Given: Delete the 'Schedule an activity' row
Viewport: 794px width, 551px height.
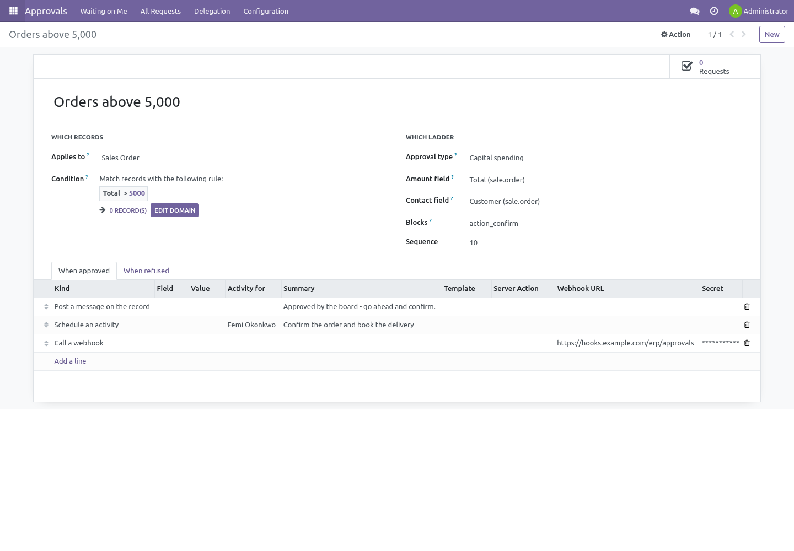Looking at the screenshot, I should (x=747, y=325).
